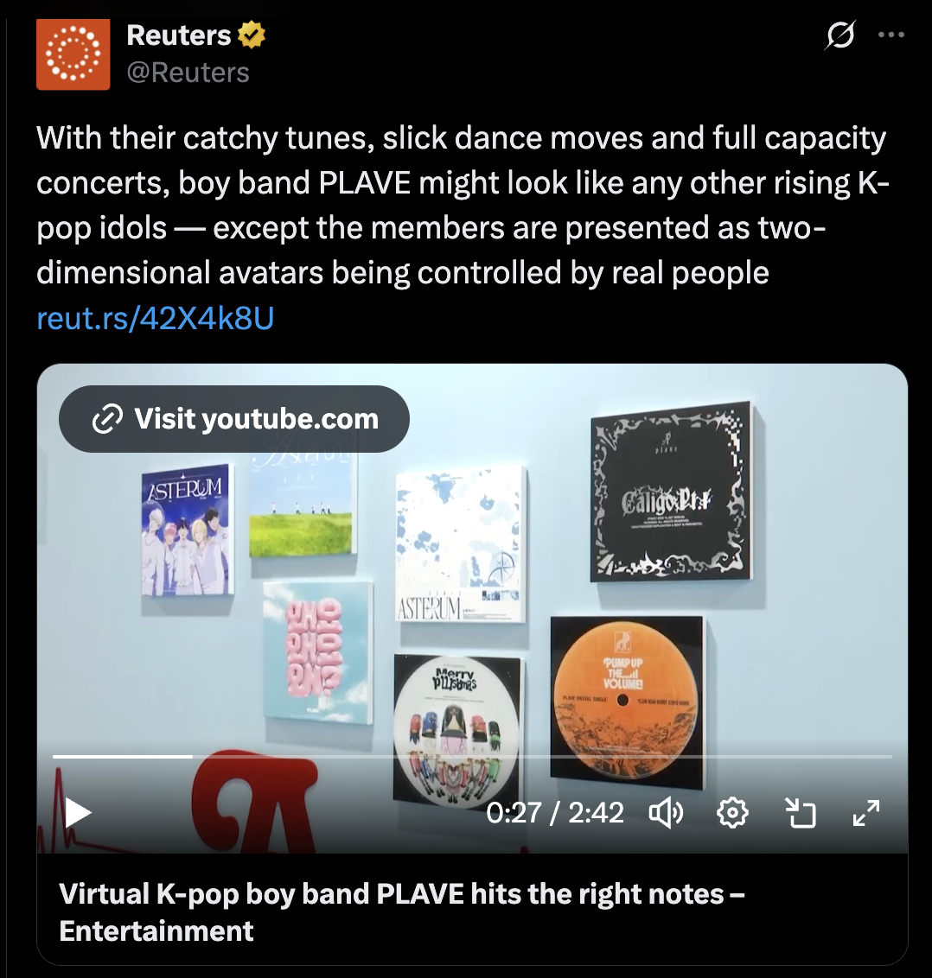Play the video with play button
The height and width of the screenshot is (978, 932).
tap(79, 813)
